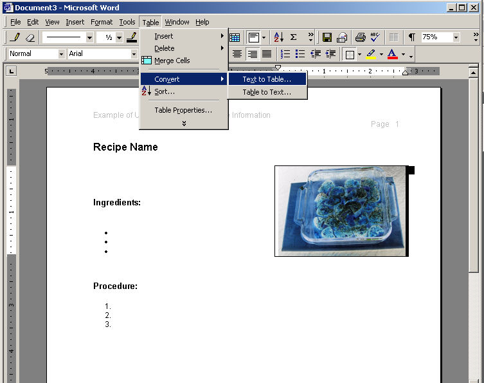Click the Insert Table grid icon

(235, 37)
